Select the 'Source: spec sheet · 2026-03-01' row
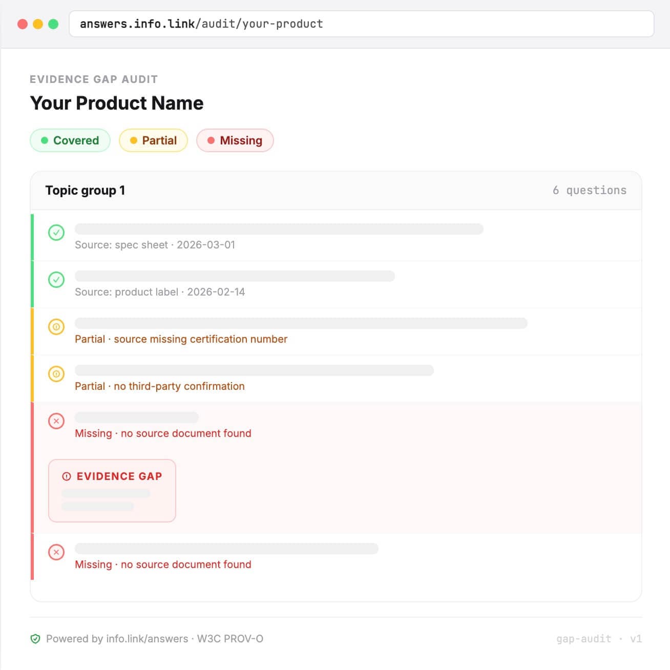 [155, 245]
